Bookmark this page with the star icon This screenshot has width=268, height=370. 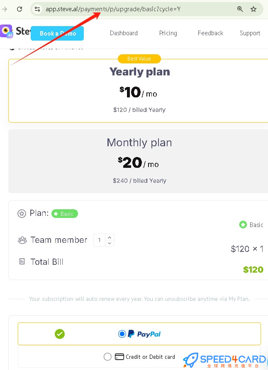pyautogui.click(x=253, y=9)
